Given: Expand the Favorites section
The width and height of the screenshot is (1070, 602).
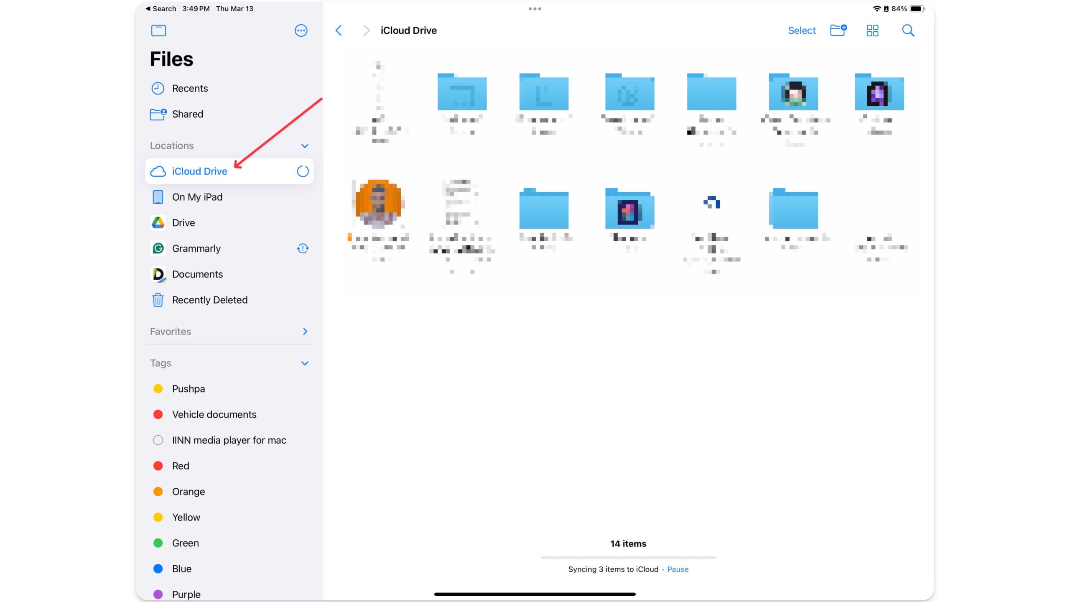Looking at the screenshot, I should pyautogui.click(x=305, y=332).
